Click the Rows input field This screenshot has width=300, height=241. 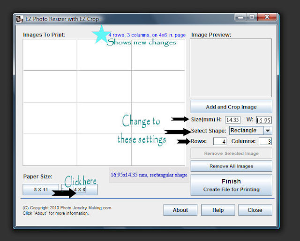(x=220, y=141)
